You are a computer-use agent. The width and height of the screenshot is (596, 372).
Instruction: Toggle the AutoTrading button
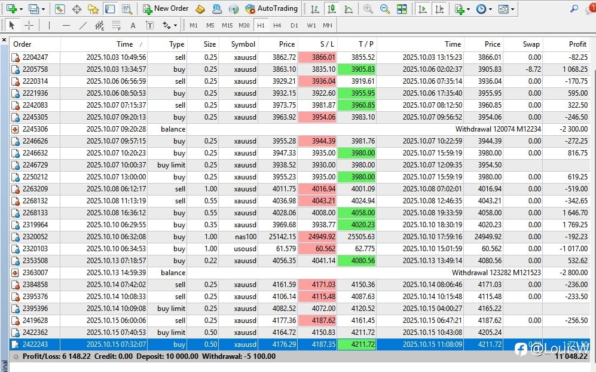[x=271, y=8]
